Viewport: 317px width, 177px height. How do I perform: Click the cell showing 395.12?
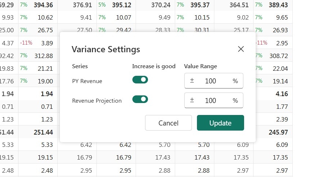click(122, 5)
